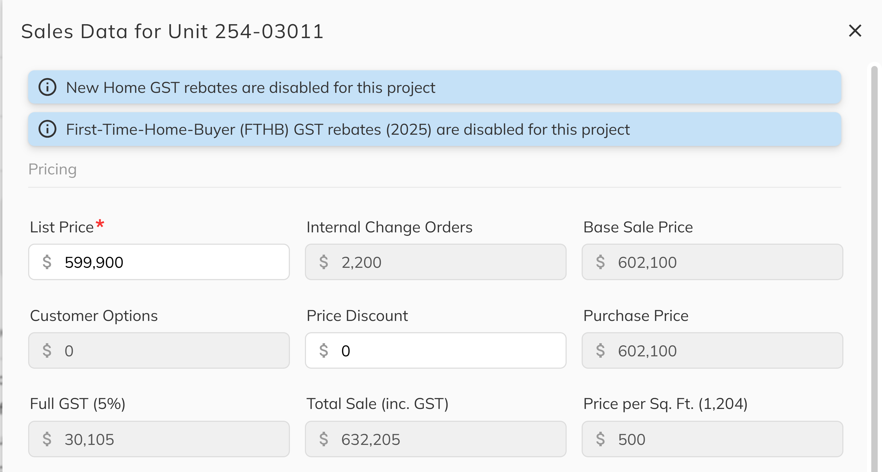
Task: Click the info icon in FTHB rebates banner
Action: tap(48, 129)
